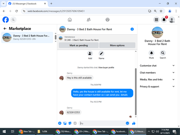Click the back arrow beside Marketplace
The width and height of the screenshot is (180, 135).
click(x=5, y=28)
